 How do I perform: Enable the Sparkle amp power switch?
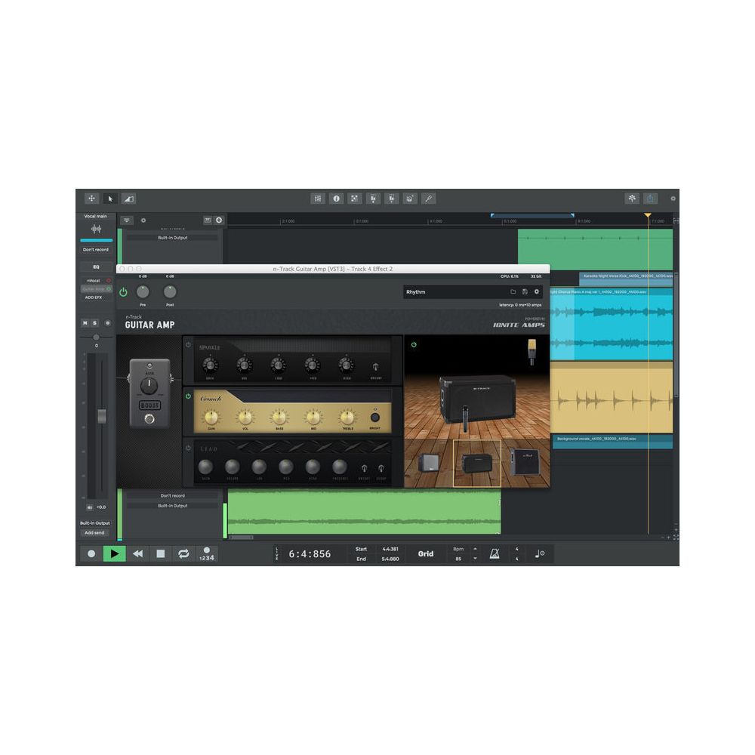click(x=189, y=345)
